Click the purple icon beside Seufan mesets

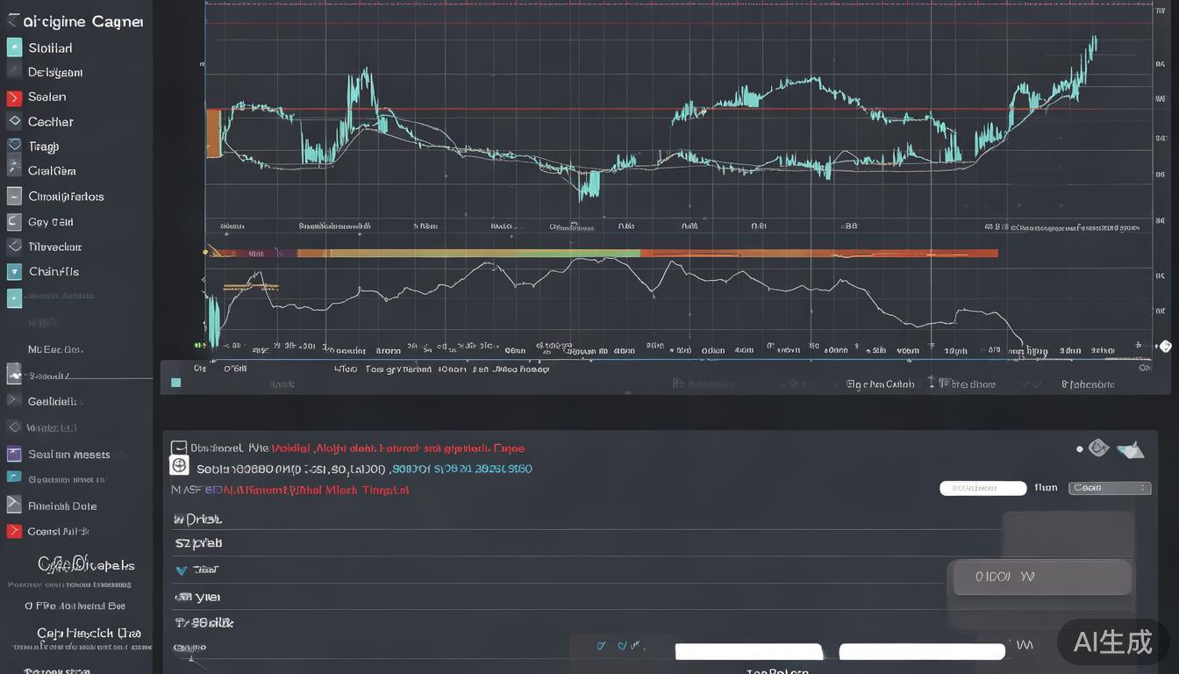tap(14, 454)
